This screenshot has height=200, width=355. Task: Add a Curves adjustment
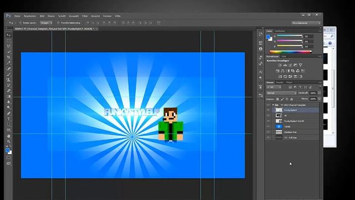point(290,65)
